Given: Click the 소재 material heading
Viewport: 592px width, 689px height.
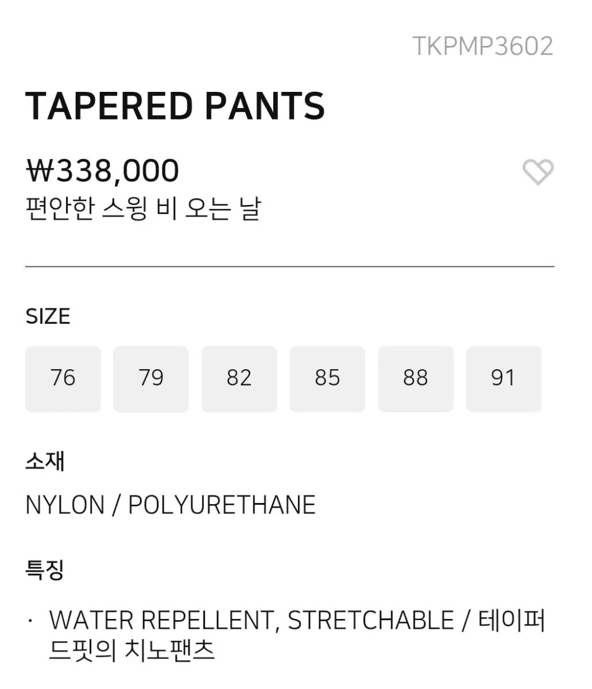Looking at the screenshot, I should pos(45,461).
